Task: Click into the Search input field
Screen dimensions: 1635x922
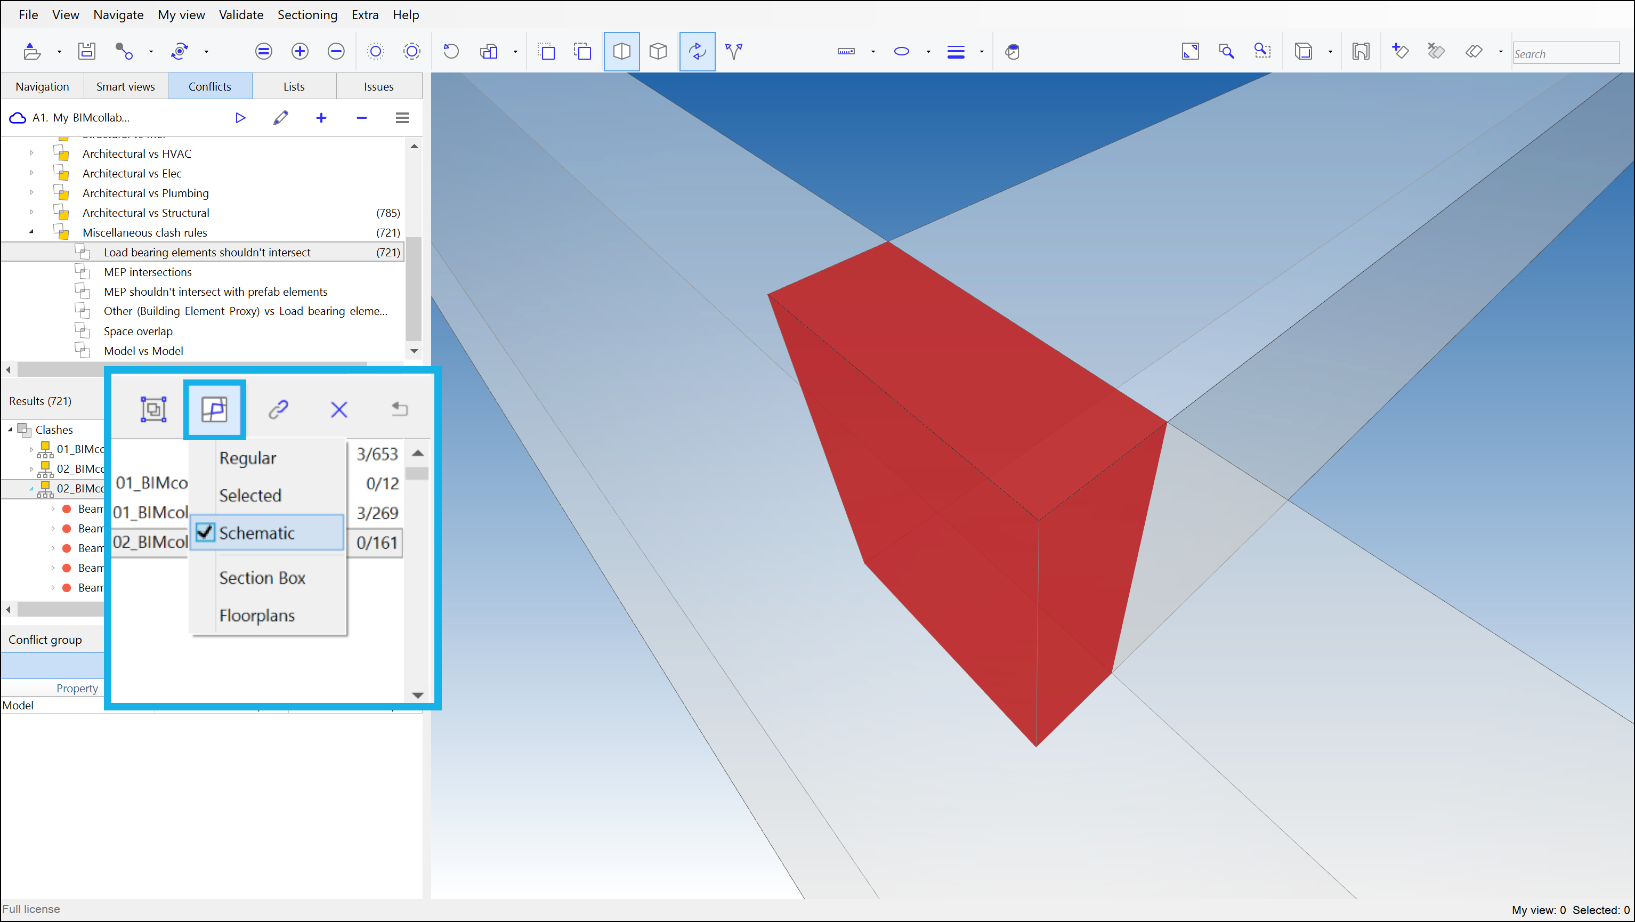Action: pyautogui.click(x=1566, y=53)
